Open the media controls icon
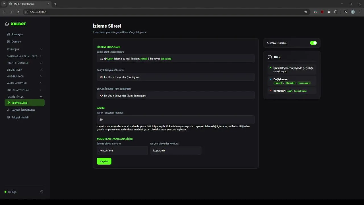This screenshot has width=364, height=205. coord(346,12)
